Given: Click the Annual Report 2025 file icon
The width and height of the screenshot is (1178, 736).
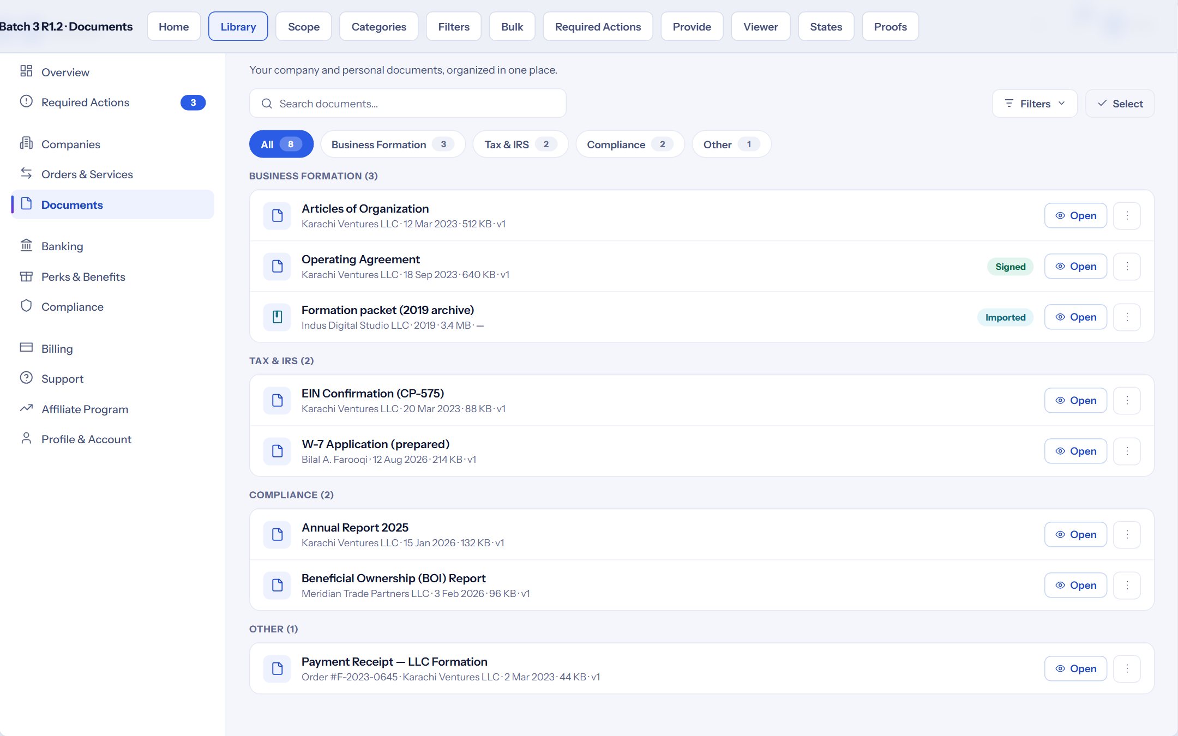Looking at the screenshot, I should 277,535.
